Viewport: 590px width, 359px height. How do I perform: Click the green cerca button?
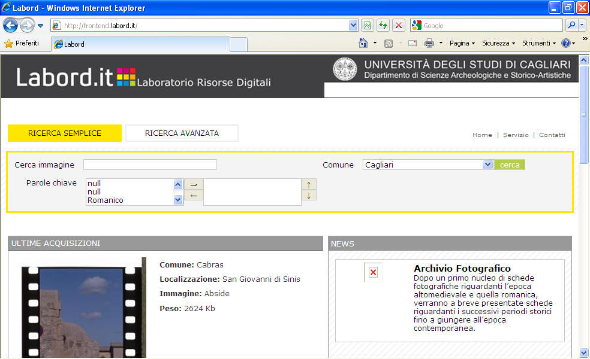510,165
